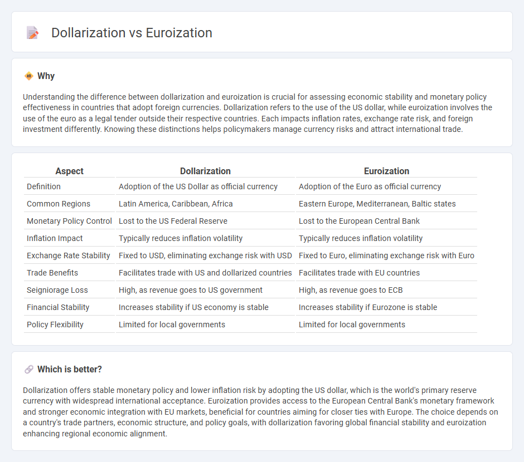The image size is (524, 462).
Task: Select the 'Monetary Policy Control' row label
Action: (x=69, y=221)
